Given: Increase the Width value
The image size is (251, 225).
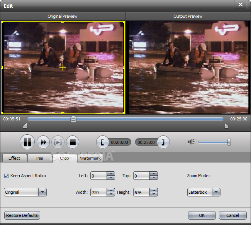Looking at the screenshot, I should (x=111, y=190).
